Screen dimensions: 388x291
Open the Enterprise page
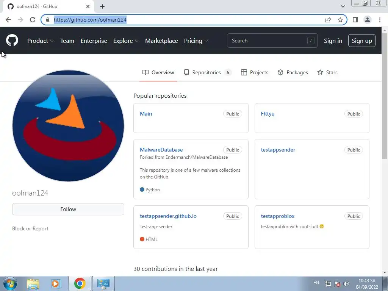tap(94, 41)
